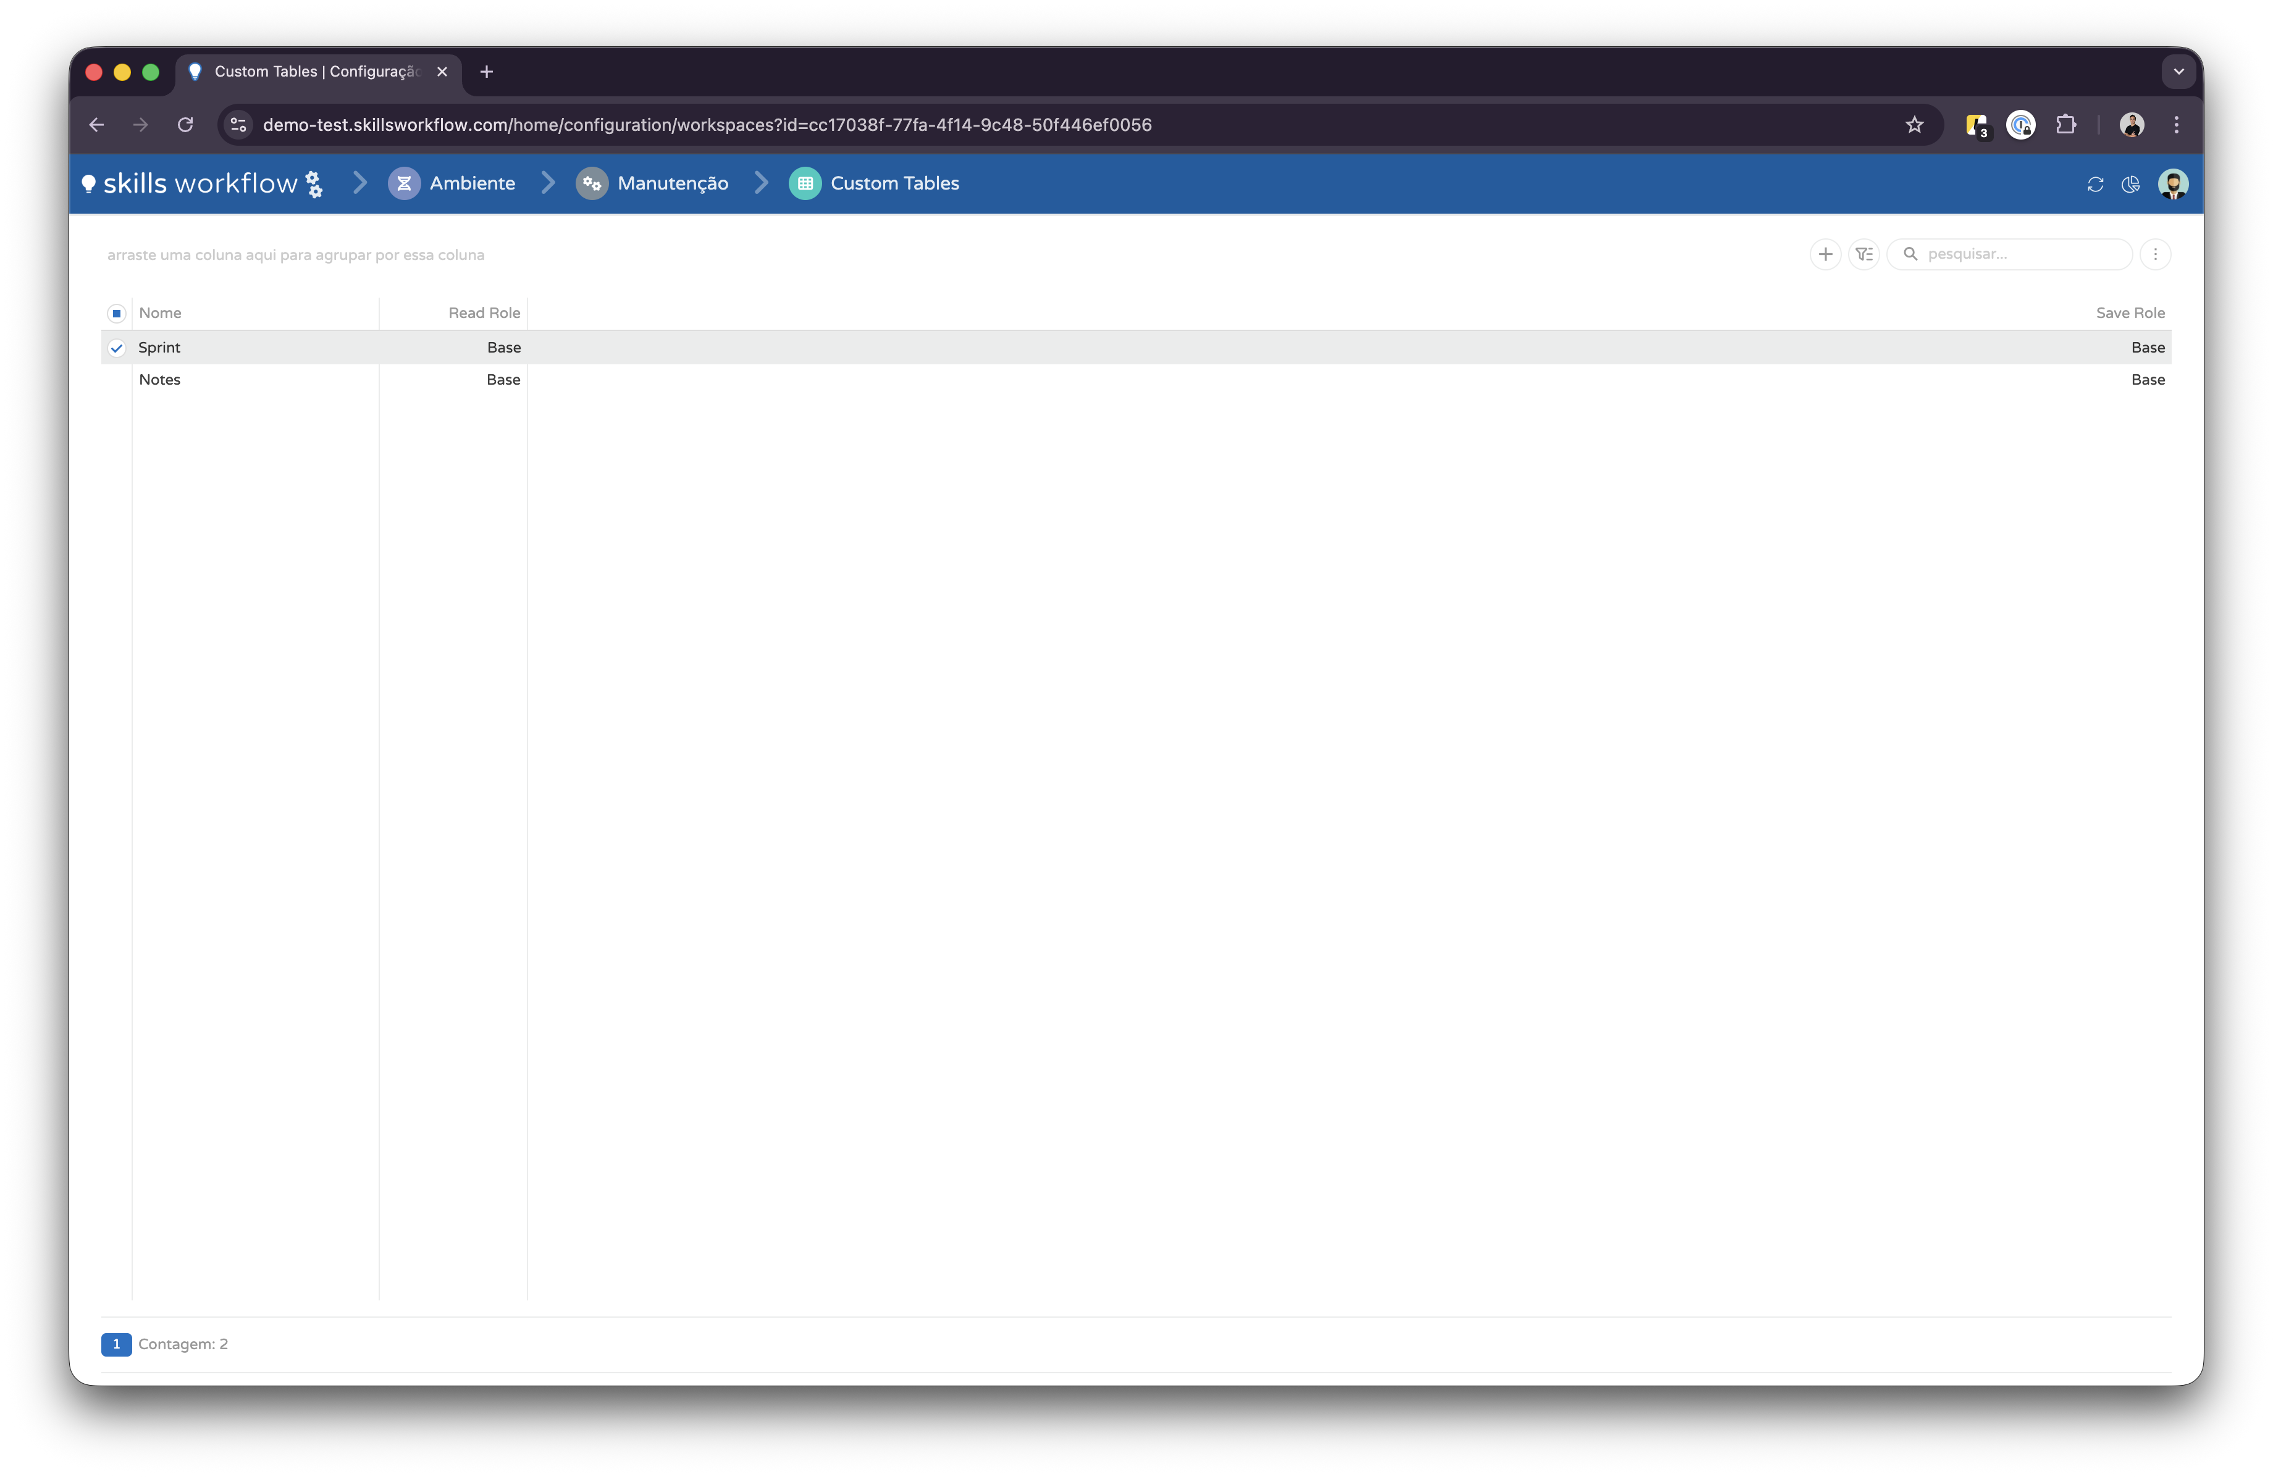
Task: Sort by Read Role column header
Action: (484, 313)
